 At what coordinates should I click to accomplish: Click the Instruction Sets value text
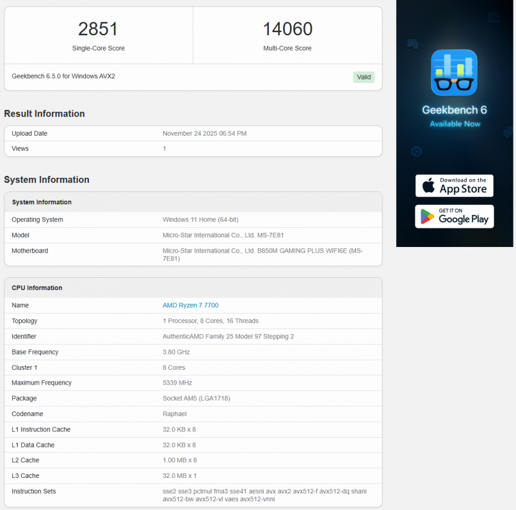pyautogui.click(x=264, y=495)
